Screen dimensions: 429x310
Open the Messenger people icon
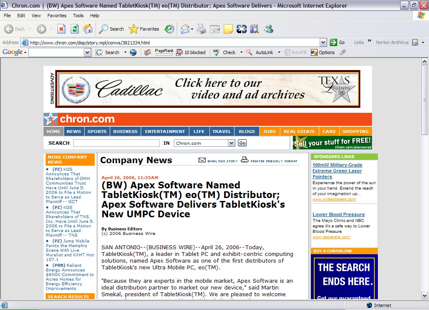(x=269, y=29)
